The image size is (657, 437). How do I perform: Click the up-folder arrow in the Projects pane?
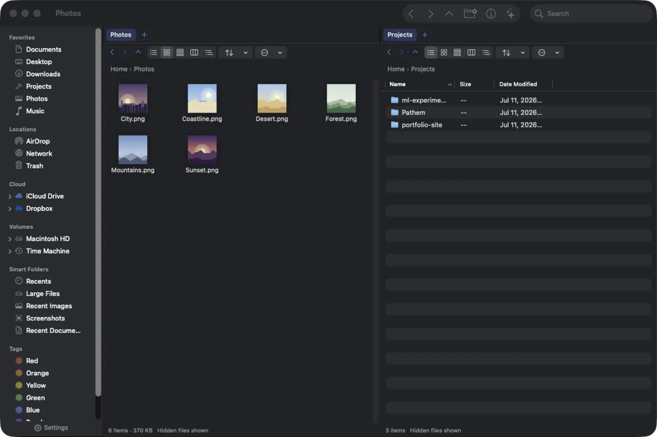pos(415,53)
